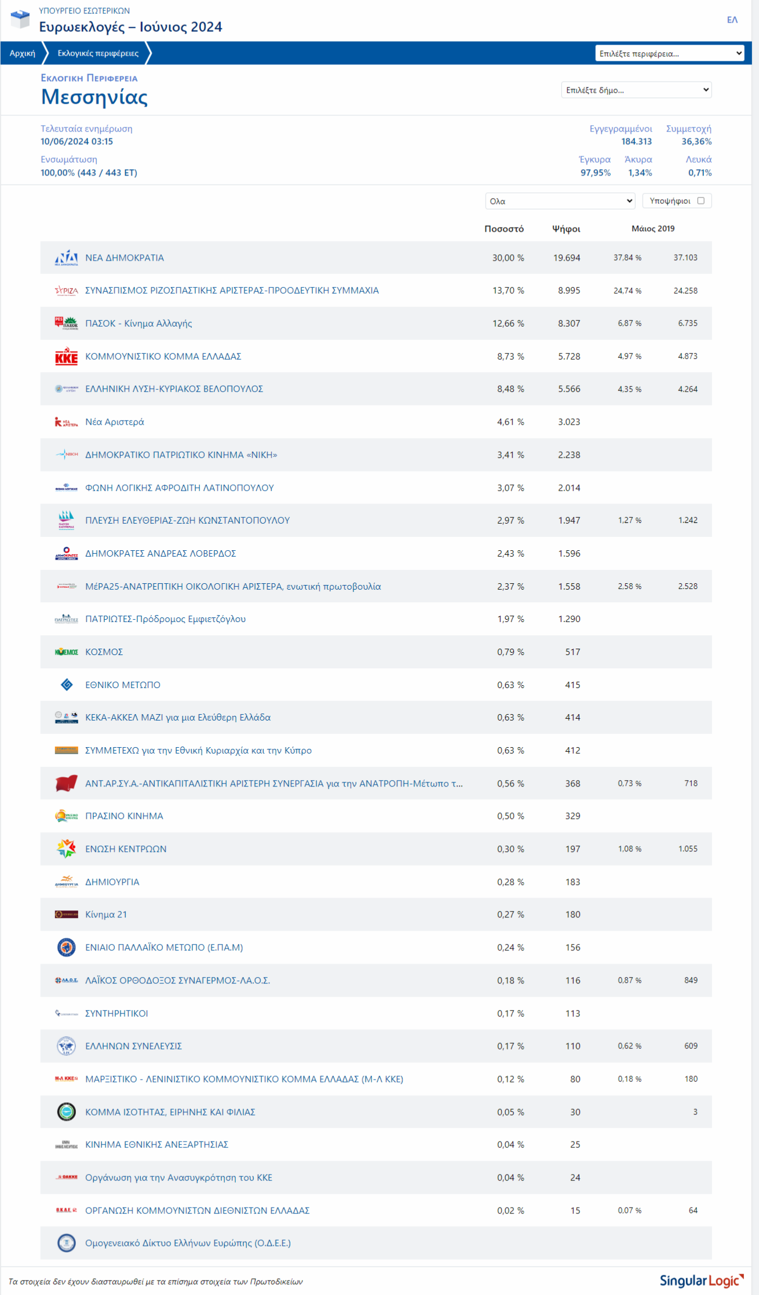Click the ΠΛΕΥΣΗ ΕΛΕΥΘΕΡΙΑΣ ship logo
Image resolution: width=759 pixels, height=1295 pixels.
pos(66,520)
